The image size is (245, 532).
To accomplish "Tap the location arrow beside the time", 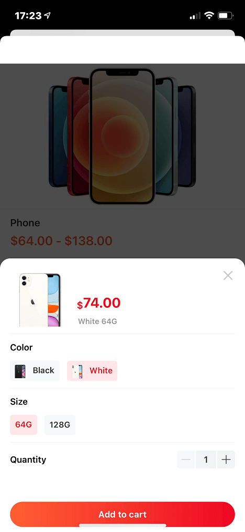I will [x=47, y=16].
